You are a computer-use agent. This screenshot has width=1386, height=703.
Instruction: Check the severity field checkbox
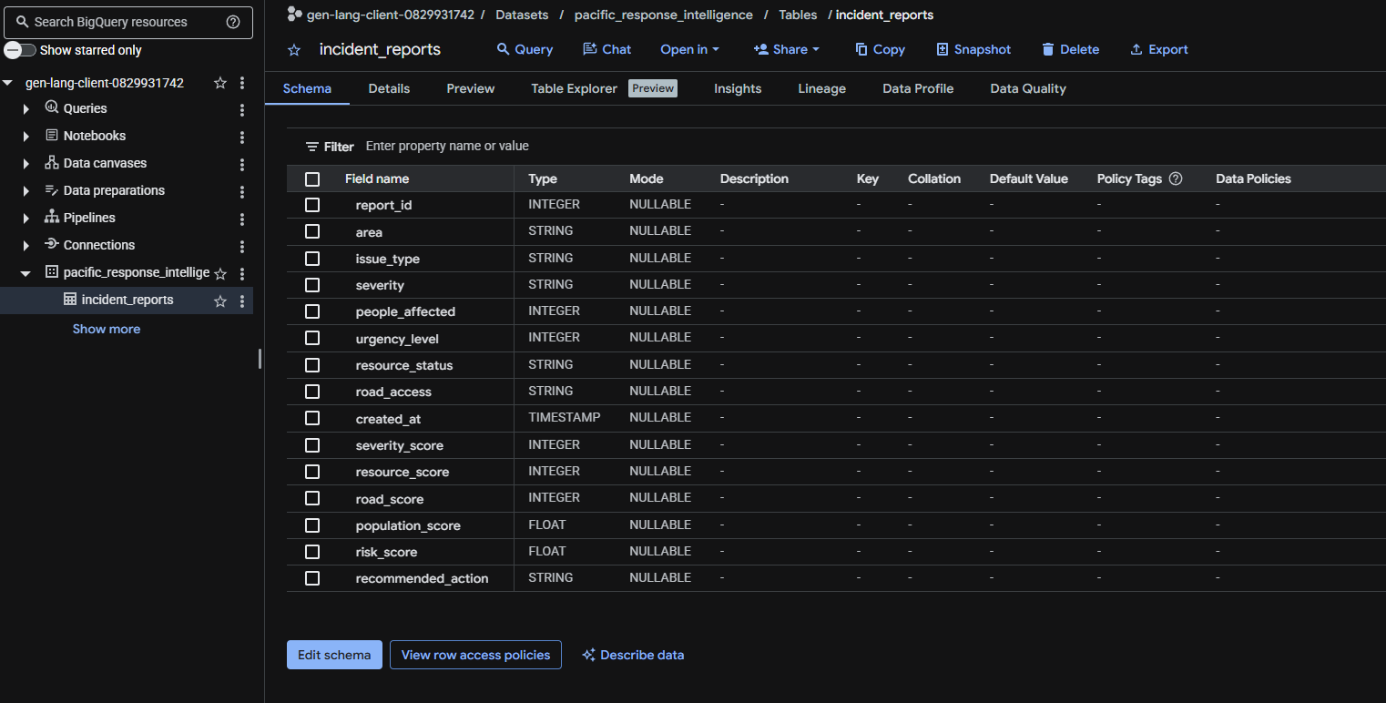pyautogui.click(x=312, y=285)
